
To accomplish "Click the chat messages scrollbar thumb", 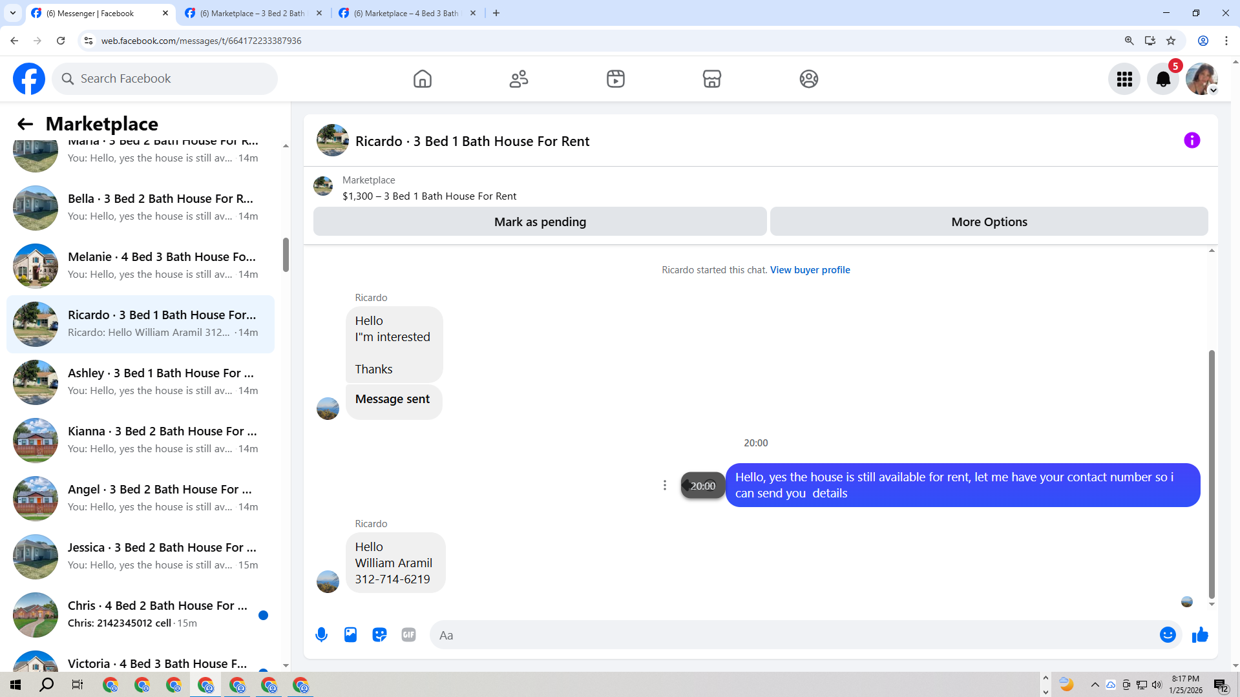I will pyautogui.click(x=1212, y=474).
